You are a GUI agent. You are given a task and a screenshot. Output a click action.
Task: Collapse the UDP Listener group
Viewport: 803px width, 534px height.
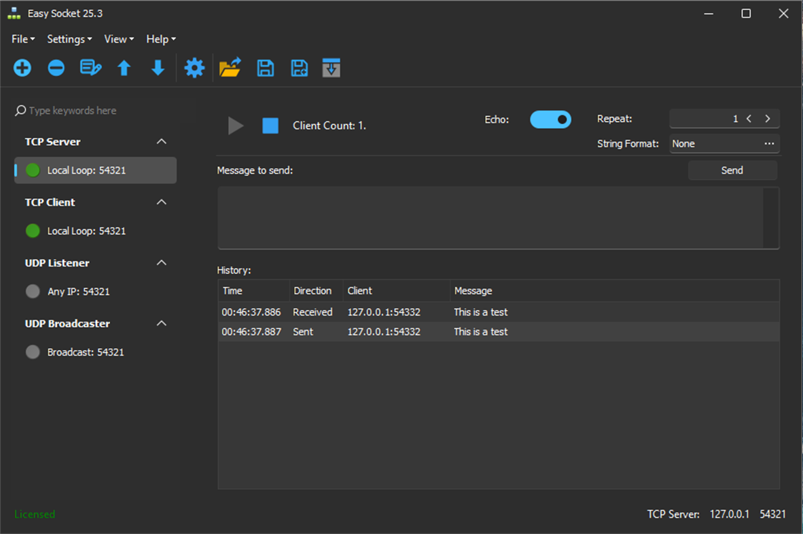161,263
